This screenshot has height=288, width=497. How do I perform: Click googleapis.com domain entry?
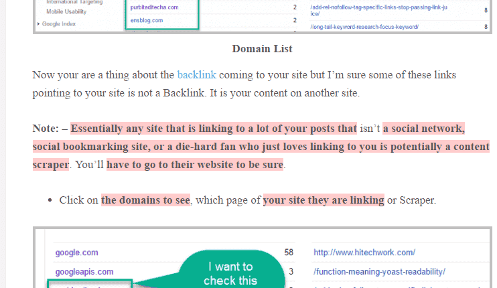84,272
